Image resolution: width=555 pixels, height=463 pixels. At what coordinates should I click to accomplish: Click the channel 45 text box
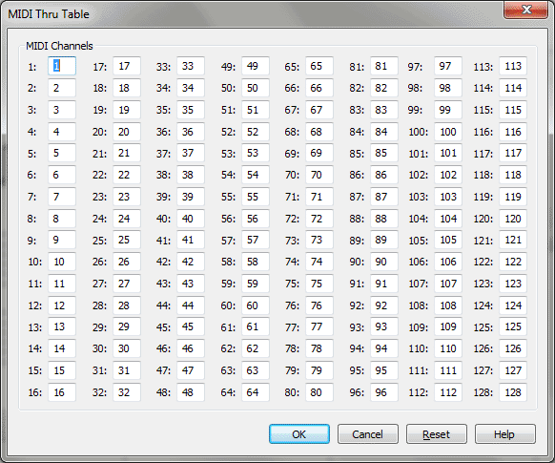coord(191,326)
